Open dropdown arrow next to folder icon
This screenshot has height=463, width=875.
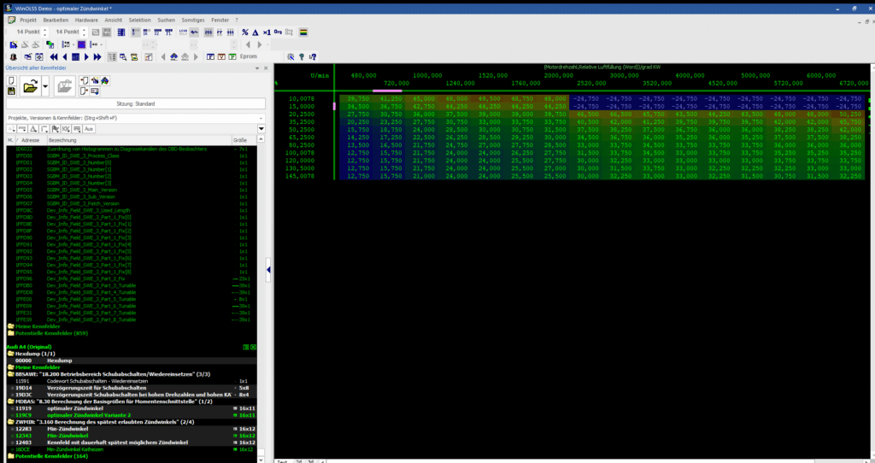pos(45,86)
